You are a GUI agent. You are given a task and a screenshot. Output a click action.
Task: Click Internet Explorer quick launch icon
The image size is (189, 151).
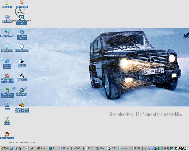click(11, 149)
